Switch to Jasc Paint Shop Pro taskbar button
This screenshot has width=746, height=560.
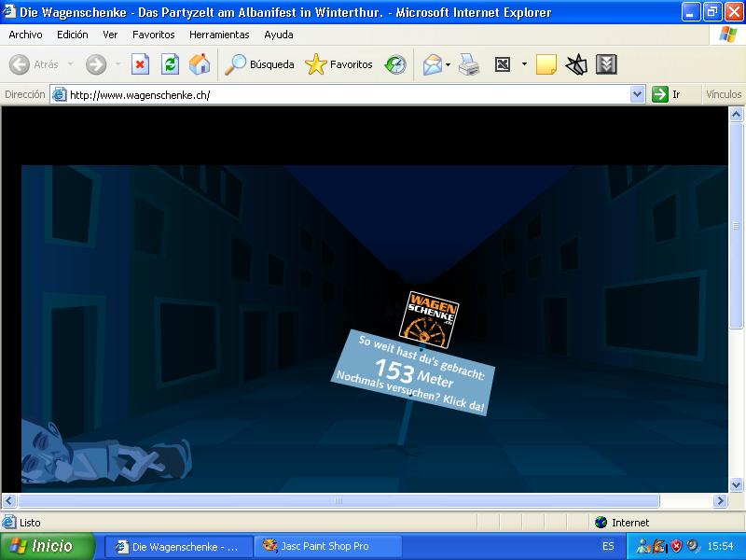click(328, 546)
